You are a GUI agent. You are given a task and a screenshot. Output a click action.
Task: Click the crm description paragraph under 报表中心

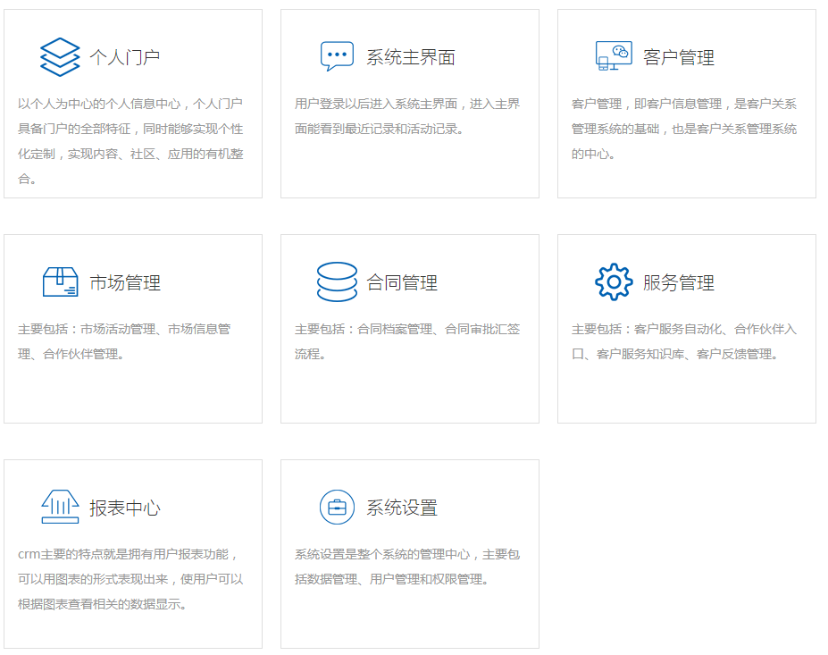[130, 579]
